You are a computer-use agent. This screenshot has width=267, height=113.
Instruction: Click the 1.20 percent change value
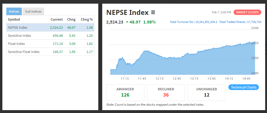[x=90, y=36]
